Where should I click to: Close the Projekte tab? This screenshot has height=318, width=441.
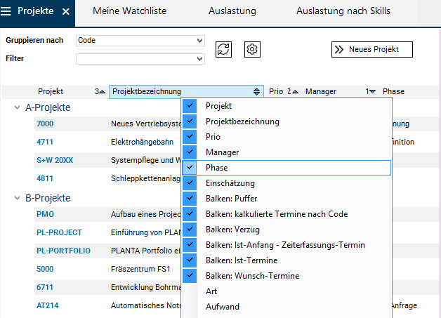pos(66,11)
